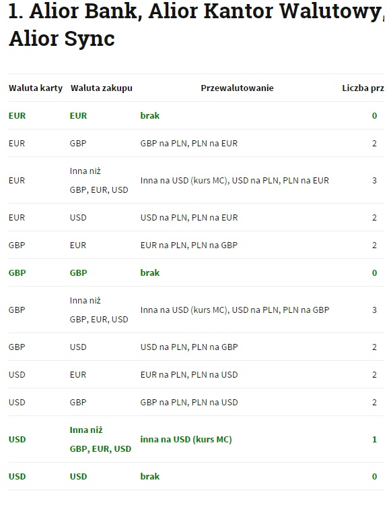Click the green number 1 in the last column
Viewport: 391px width, 522px height.
click(x=374, y=440)
